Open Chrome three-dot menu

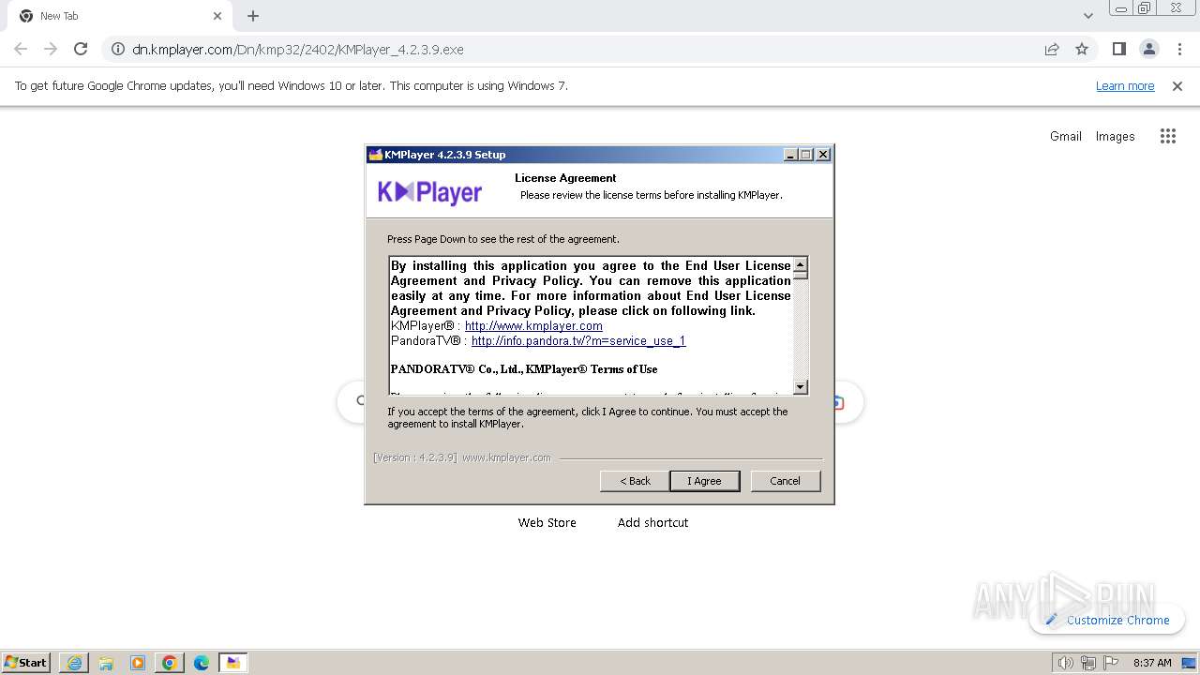1179,49
